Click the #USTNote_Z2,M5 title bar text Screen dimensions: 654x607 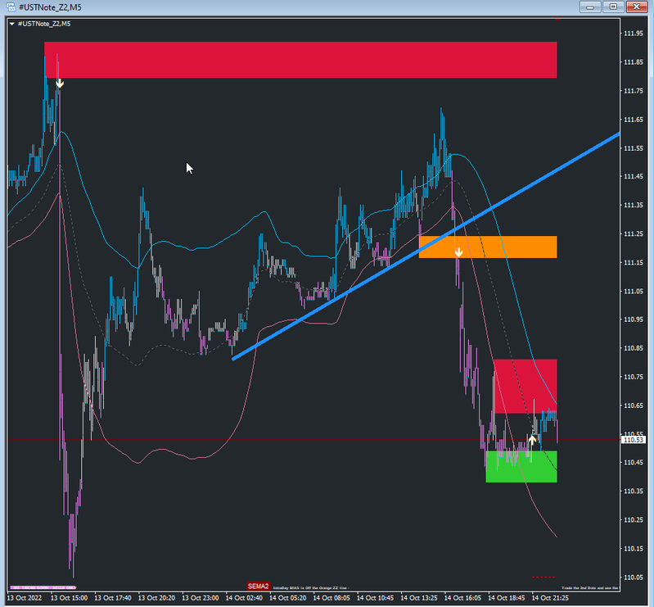[x=51, y=7]
